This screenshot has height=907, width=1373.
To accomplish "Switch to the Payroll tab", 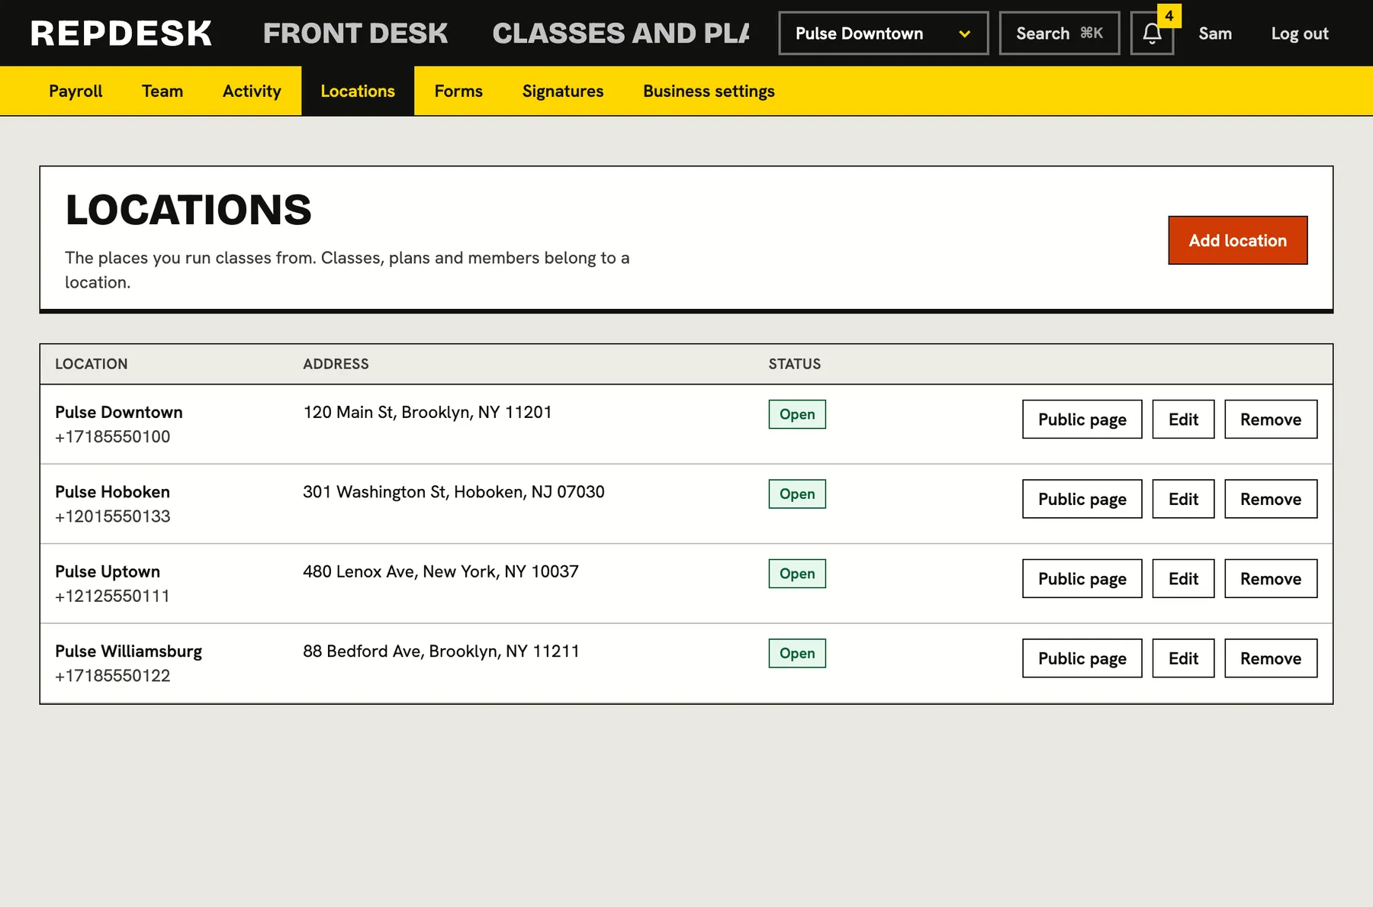I will pyautogui.click(x=76, y=91).
